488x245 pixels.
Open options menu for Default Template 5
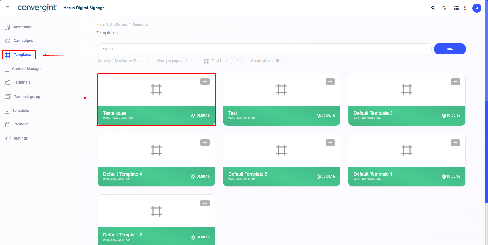tap(330, 143)
